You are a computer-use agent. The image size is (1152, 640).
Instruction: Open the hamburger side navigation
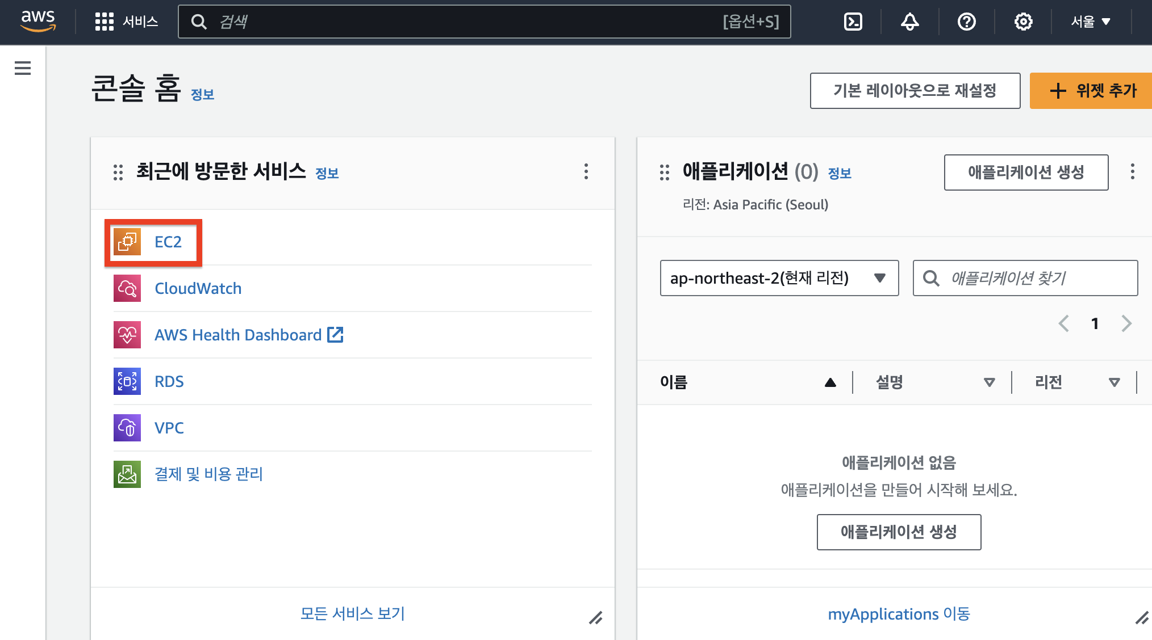23,68
